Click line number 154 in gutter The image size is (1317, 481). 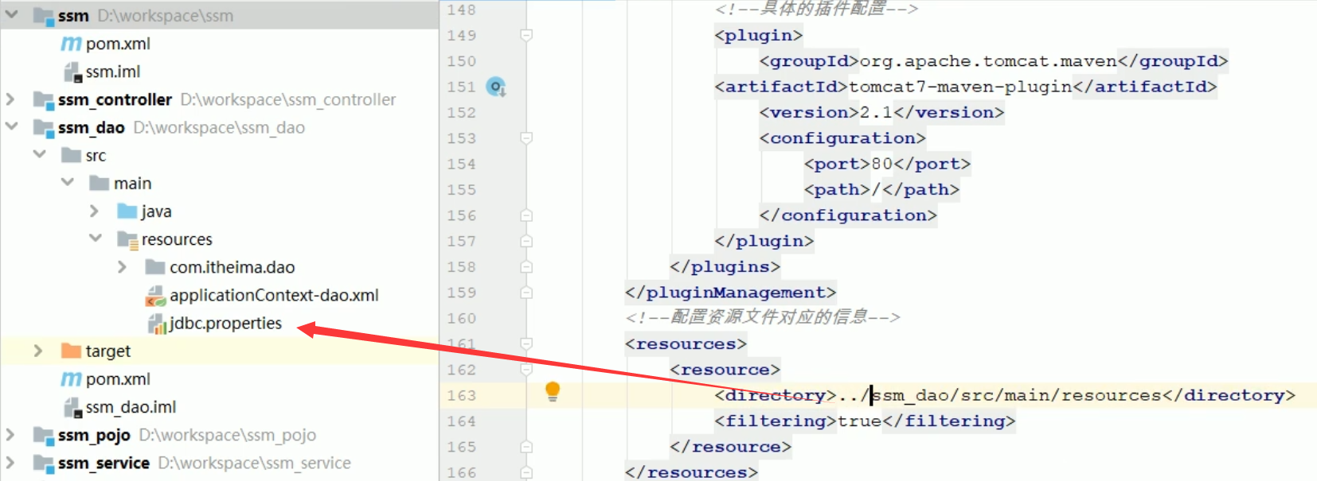(462, 164)
